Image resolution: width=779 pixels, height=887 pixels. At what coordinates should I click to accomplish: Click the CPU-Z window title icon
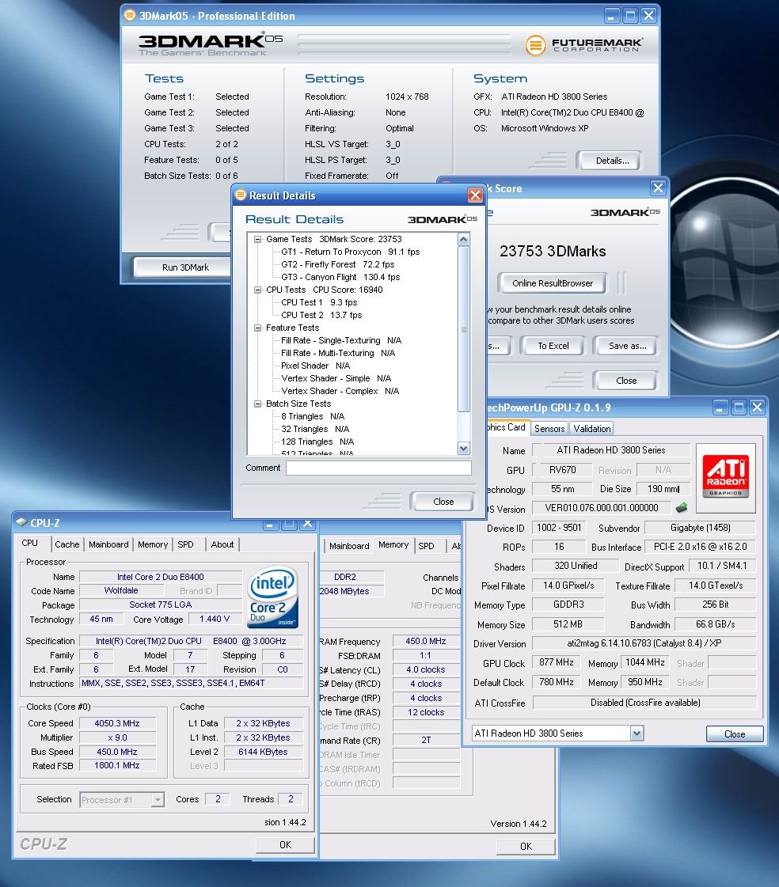click(x=21, y=523)
